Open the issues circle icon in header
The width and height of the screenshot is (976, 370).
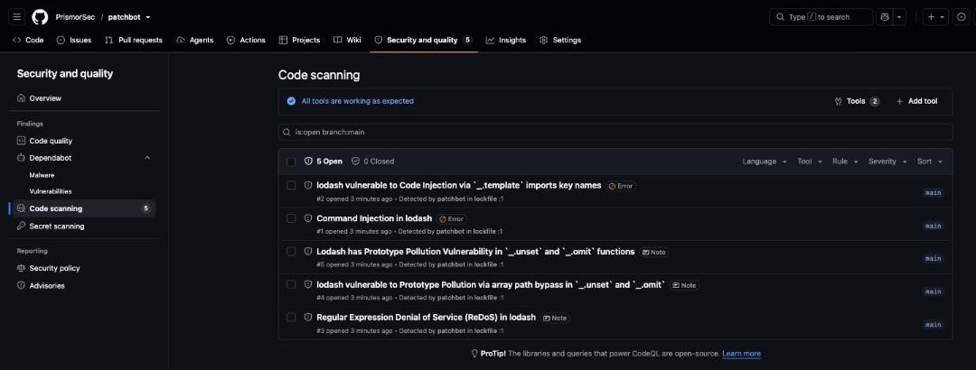(x=962, y=17)
